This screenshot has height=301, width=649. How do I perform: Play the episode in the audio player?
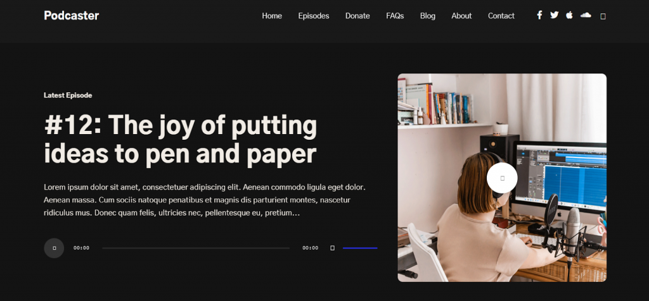tap(54, 248)
